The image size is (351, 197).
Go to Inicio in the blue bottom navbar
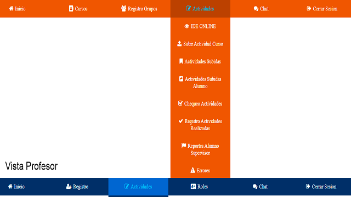pyautogui.click(x=16, y=187)
